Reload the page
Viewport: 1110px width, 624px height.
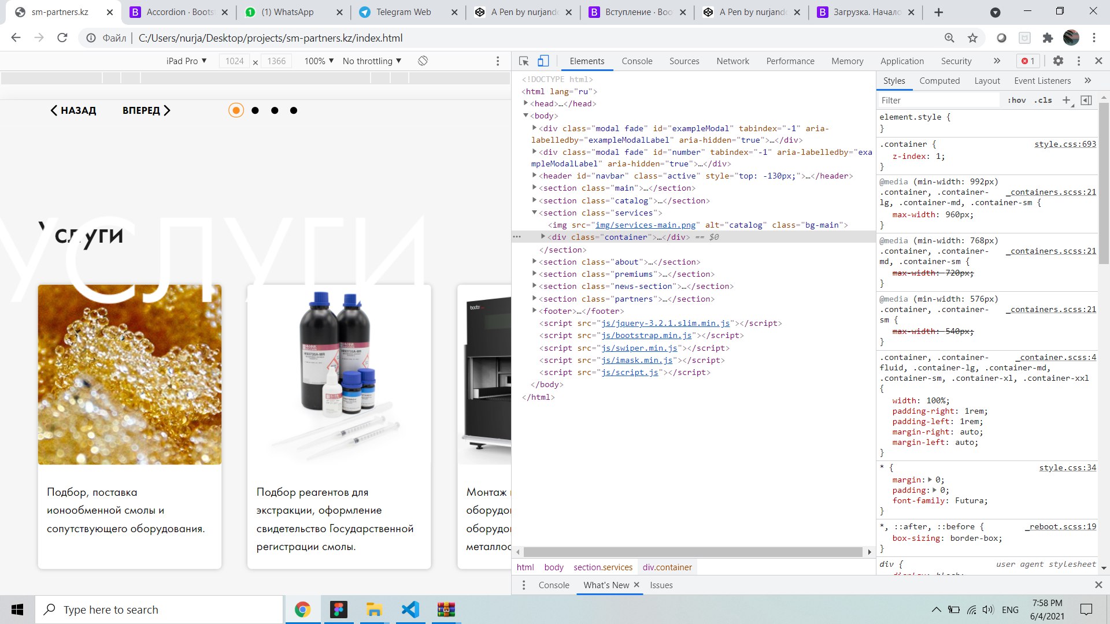click(x=62, y=38)
